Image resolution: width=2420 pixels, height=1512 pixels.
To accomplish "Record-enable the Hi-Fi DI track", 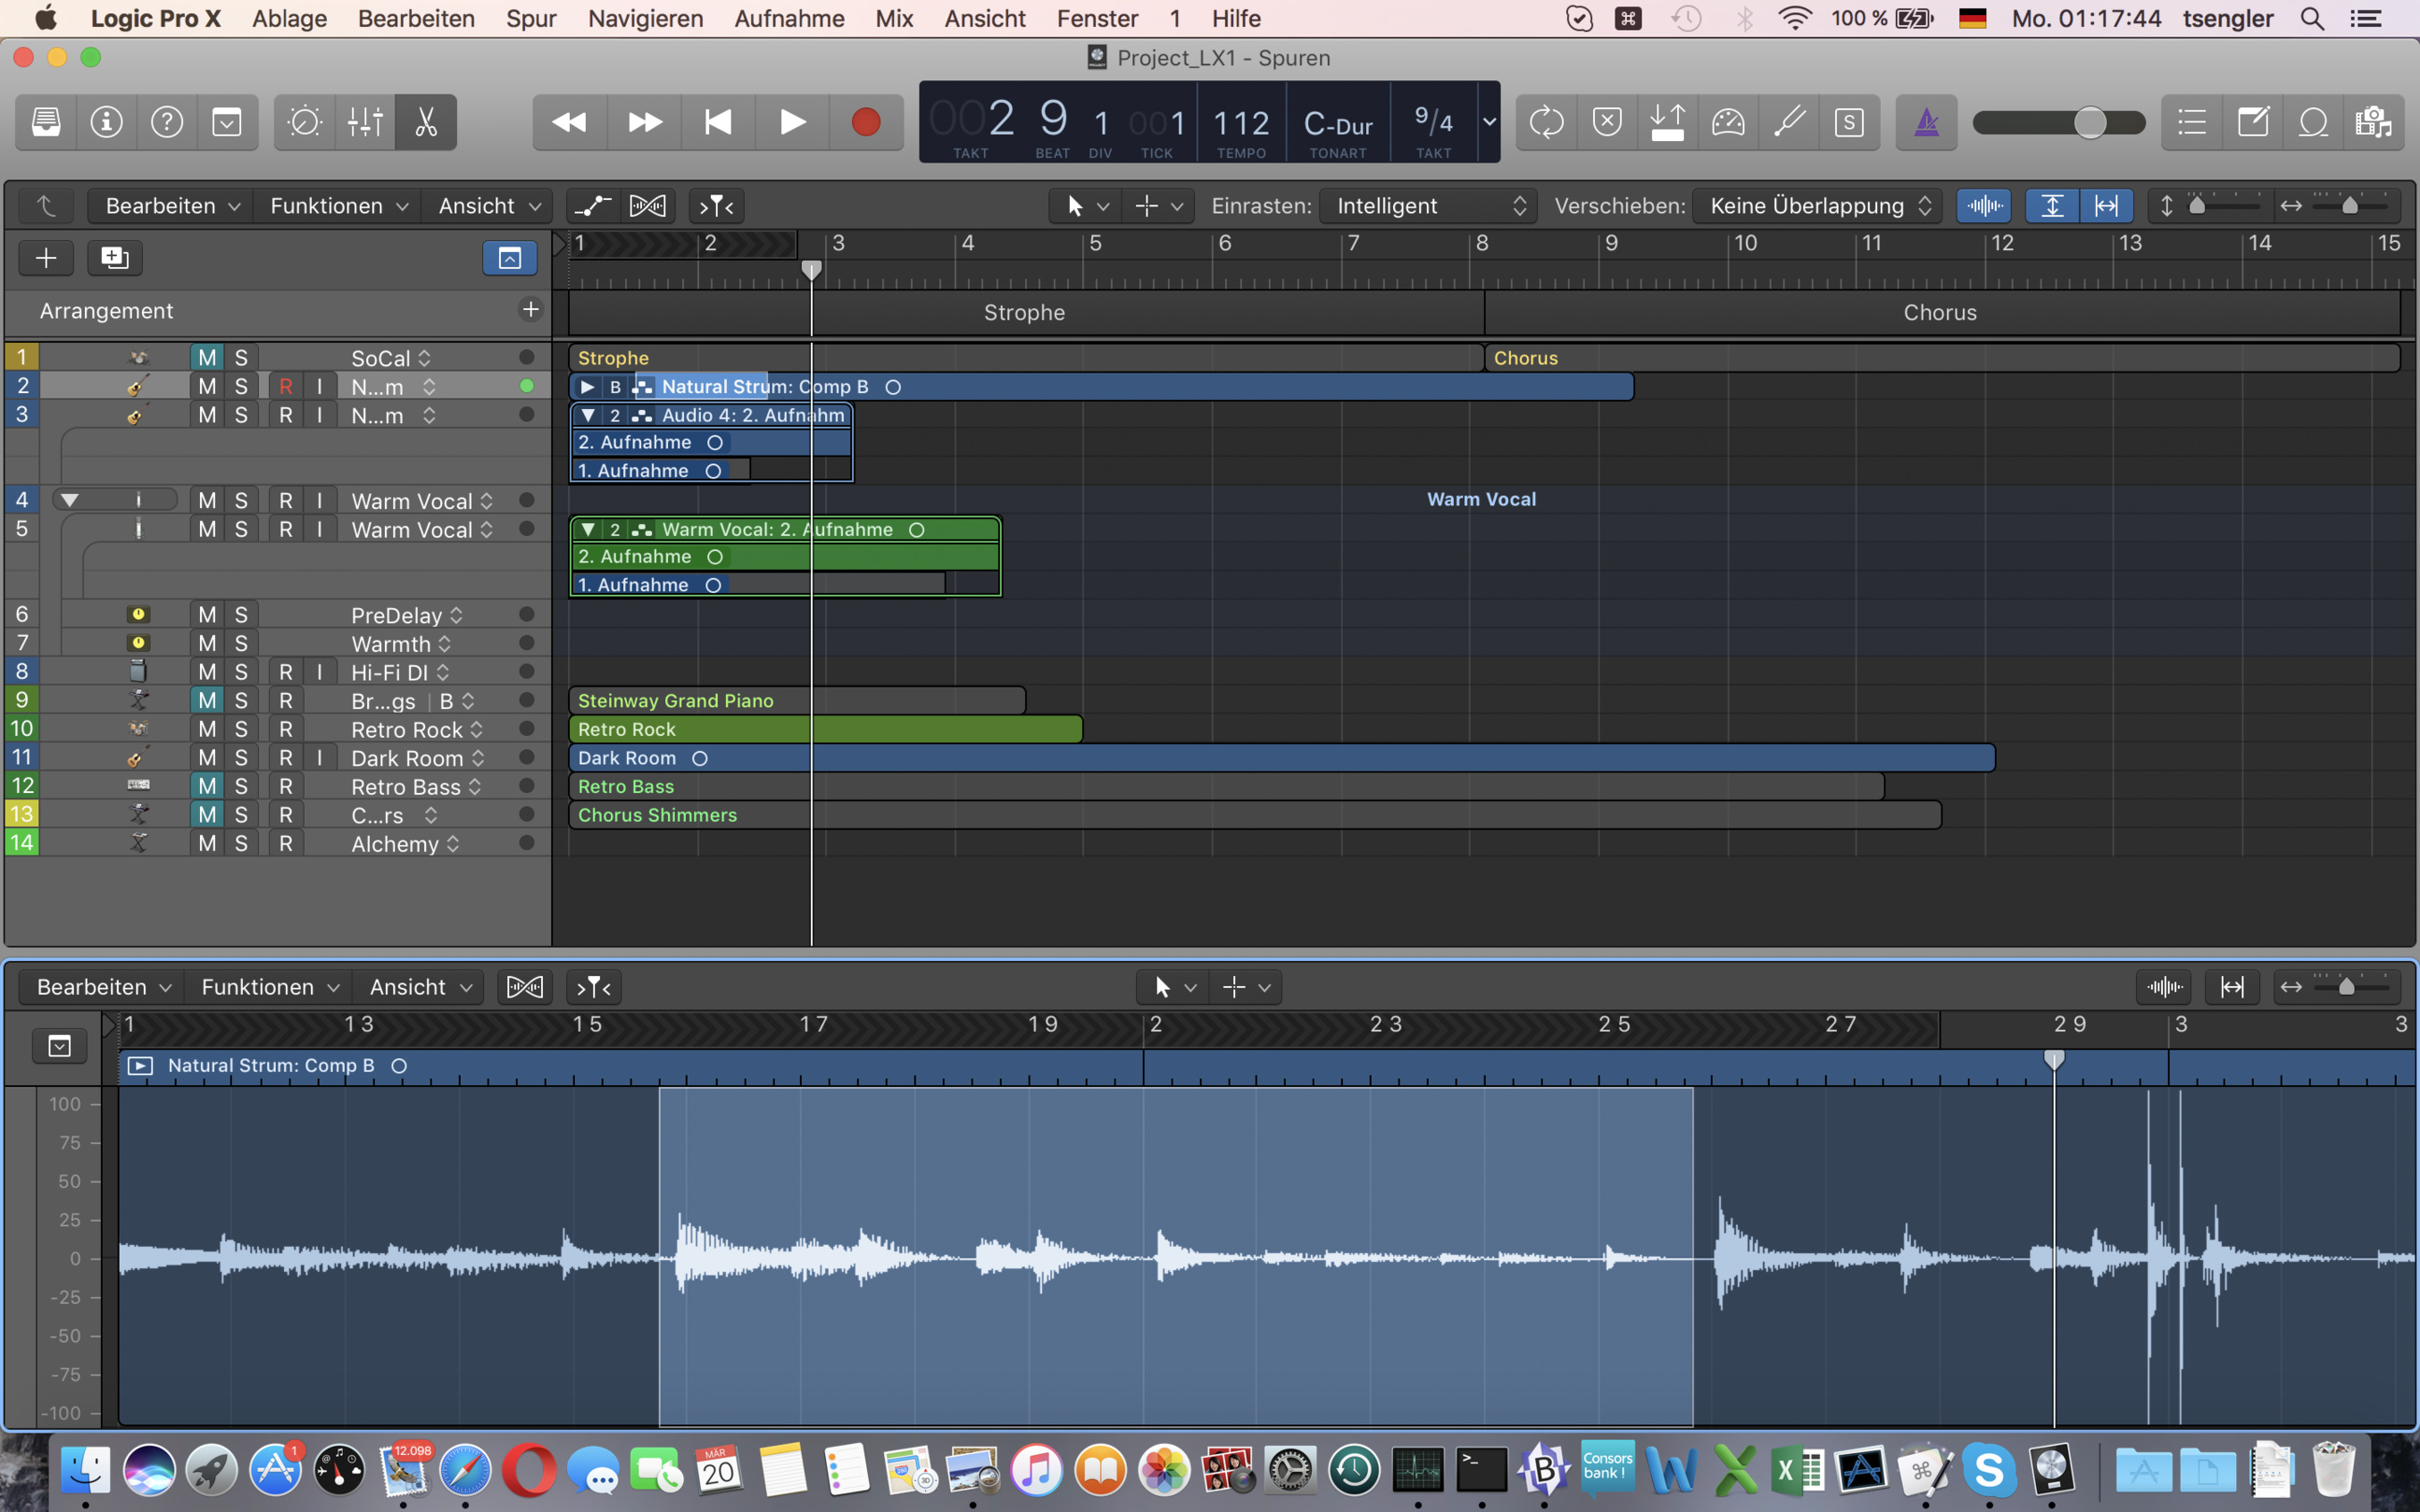I will pos(286,672).
